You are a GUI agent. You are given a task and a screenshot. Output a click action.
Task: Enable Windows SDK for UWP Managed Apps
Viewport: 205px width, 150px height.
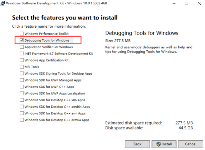(22, 80)
